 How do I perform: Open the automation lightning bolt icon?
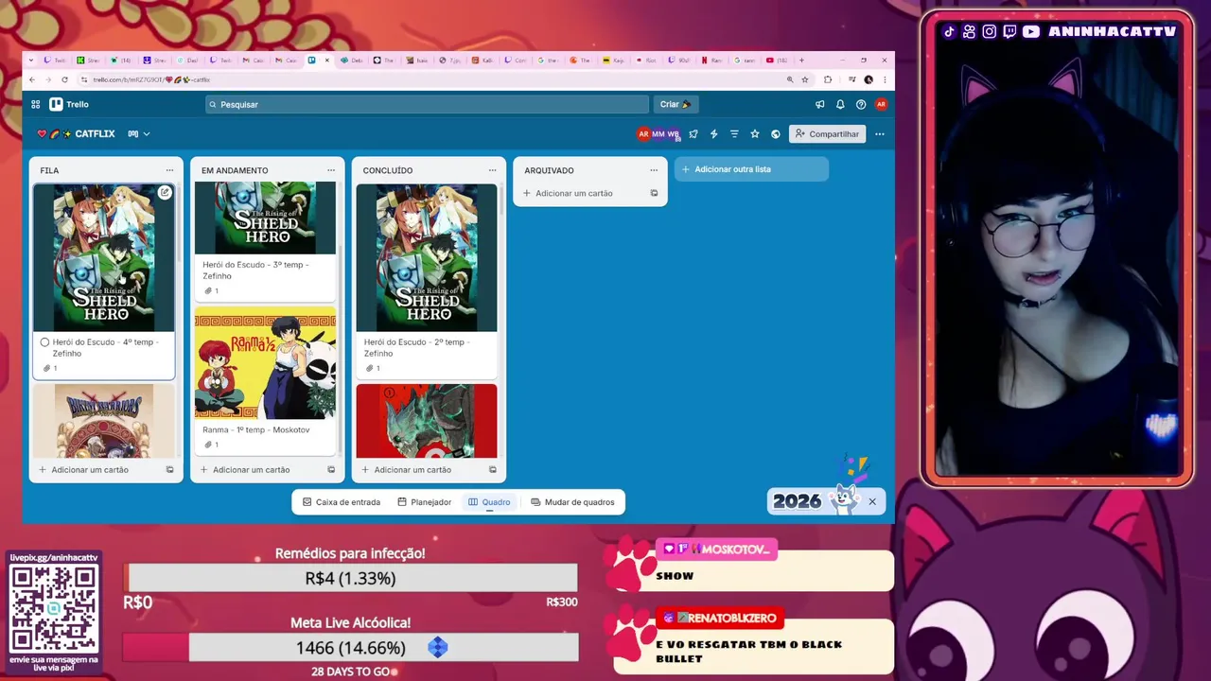714,134
